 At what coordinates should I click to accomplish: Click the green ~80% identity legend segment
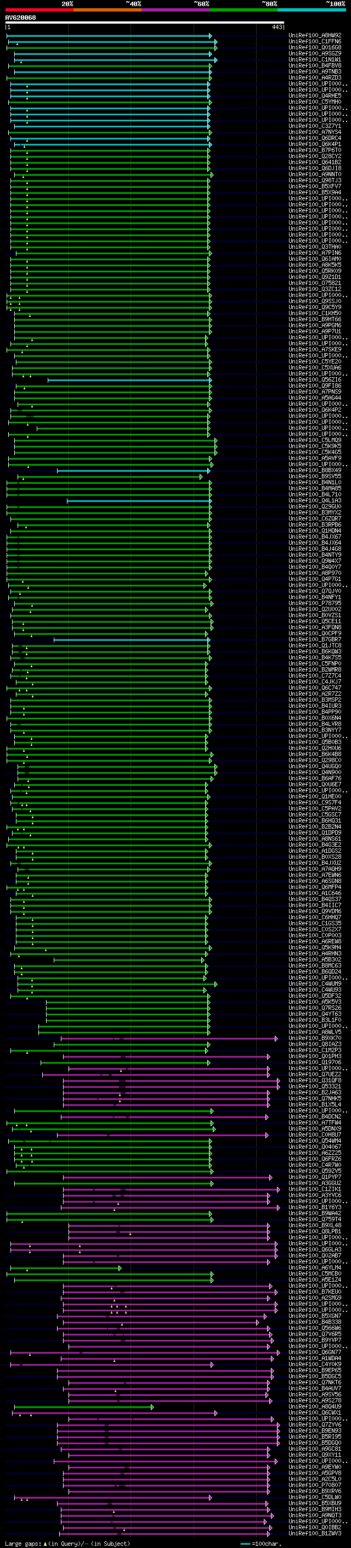coord(244,10)
